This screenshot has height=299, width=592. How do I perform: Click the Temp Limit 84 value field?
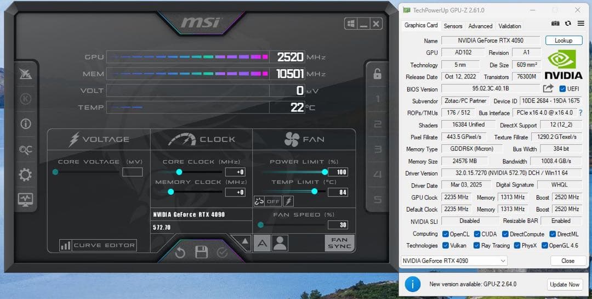338,192
